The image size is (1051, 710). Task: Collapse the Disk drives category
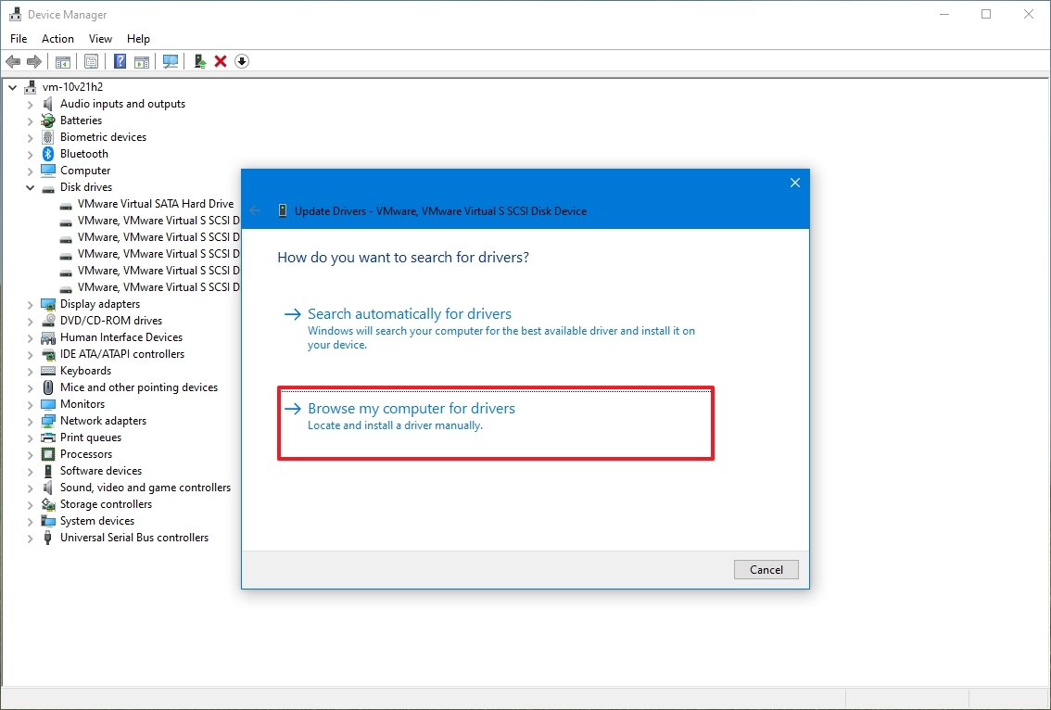pyautogui.click(x=30, y=186)
